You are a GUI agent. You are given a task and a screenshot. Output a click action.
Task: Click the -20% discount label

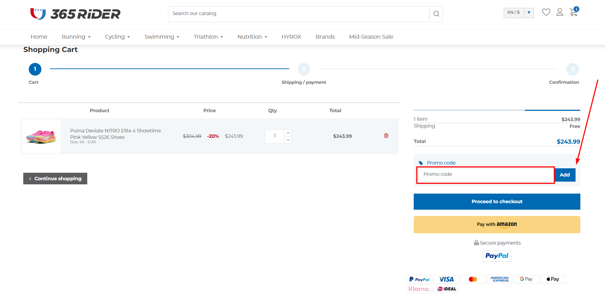coord(213,136)
